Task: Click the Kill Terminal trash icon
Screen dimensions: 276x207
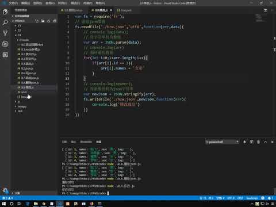Action: (258, 142)
